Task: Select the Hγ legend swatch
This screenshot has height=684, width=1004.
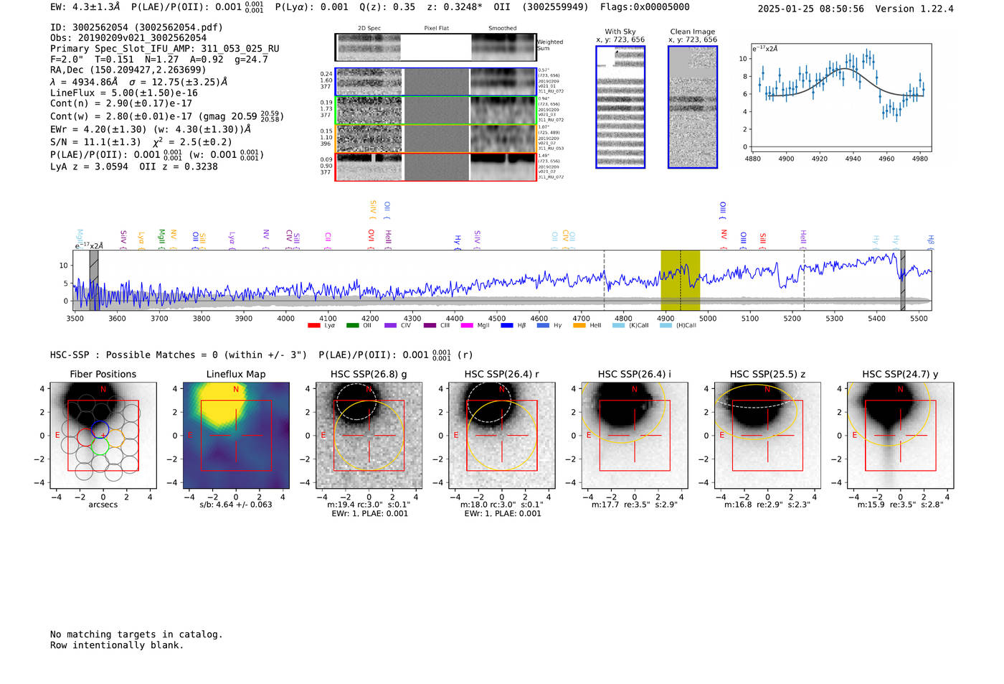Action: [x=543, y=325]
